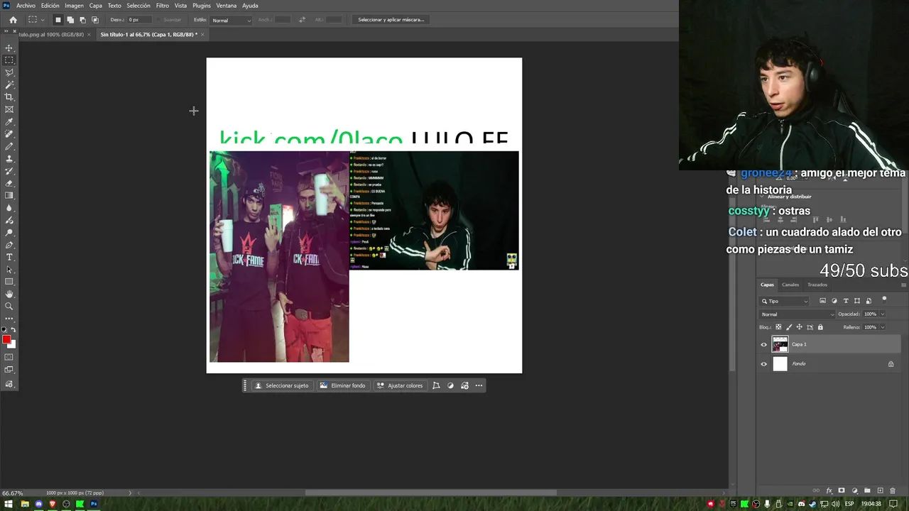Toggle lock image pixels brush icon
This screenshot has height=511, width=909.
pos(789,327)
